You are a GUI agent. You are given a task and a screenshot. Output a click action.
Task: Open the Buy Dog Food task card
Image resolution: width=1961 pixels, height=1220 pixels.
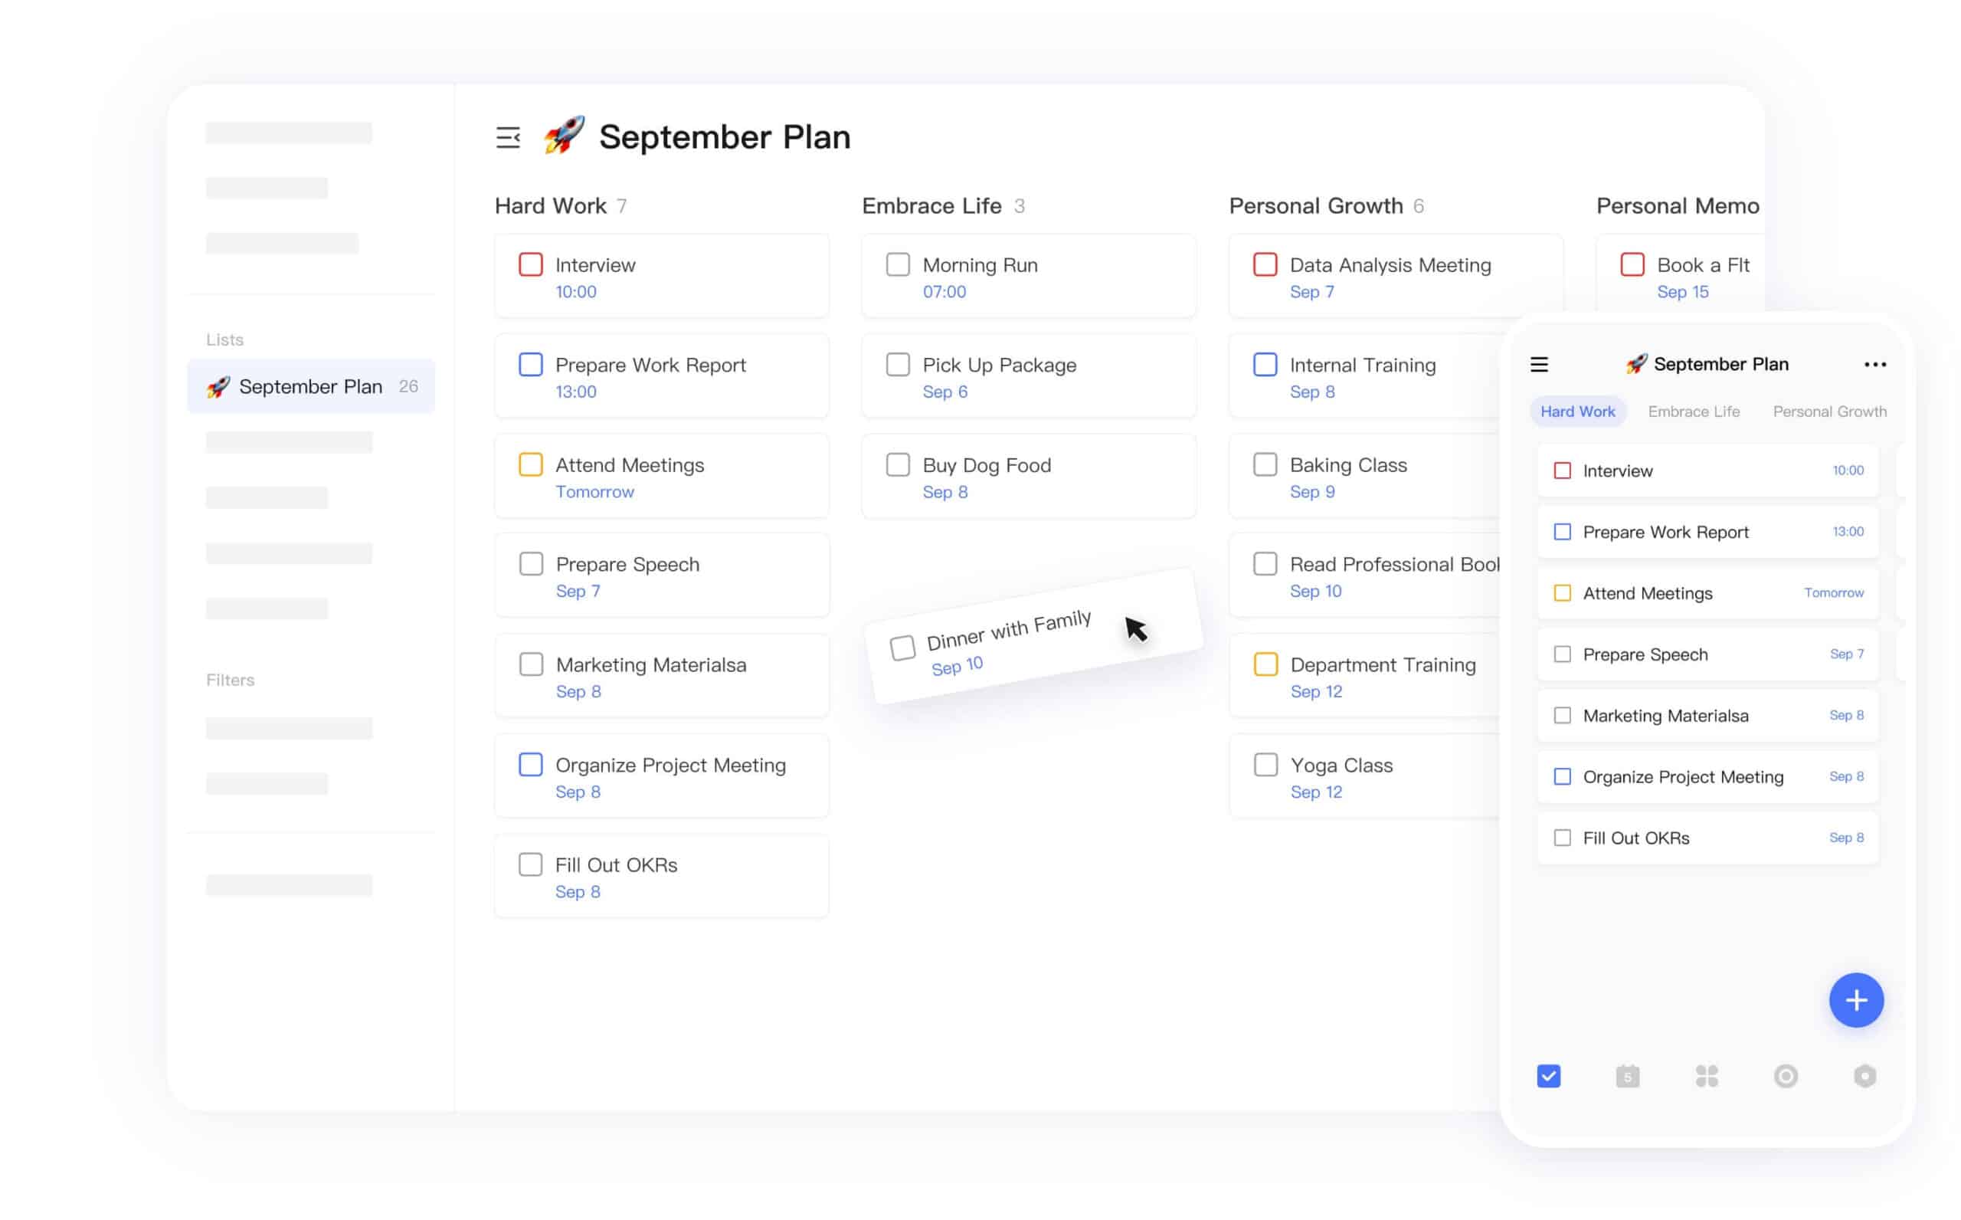[x=1028, y=476]
